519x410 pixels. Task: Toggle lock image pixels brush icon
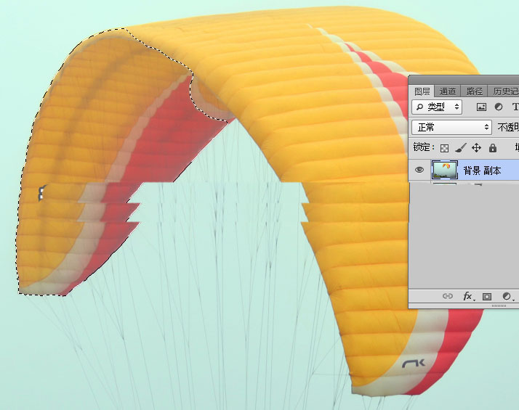pos(461,148)
